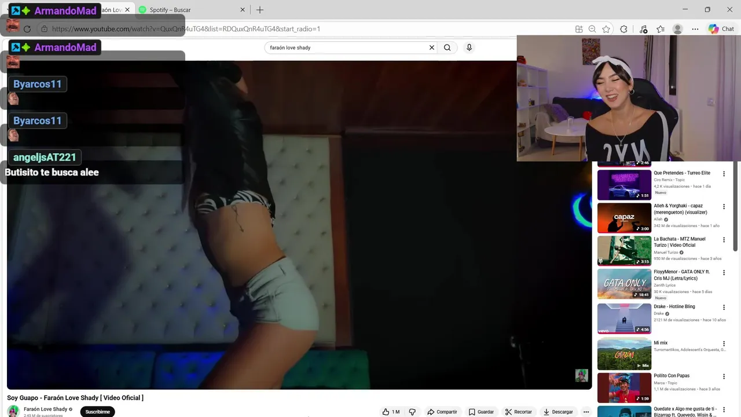Save the video with Guardar
The height and width of the screenshot is (417, 741).
(x=481, y=412)
